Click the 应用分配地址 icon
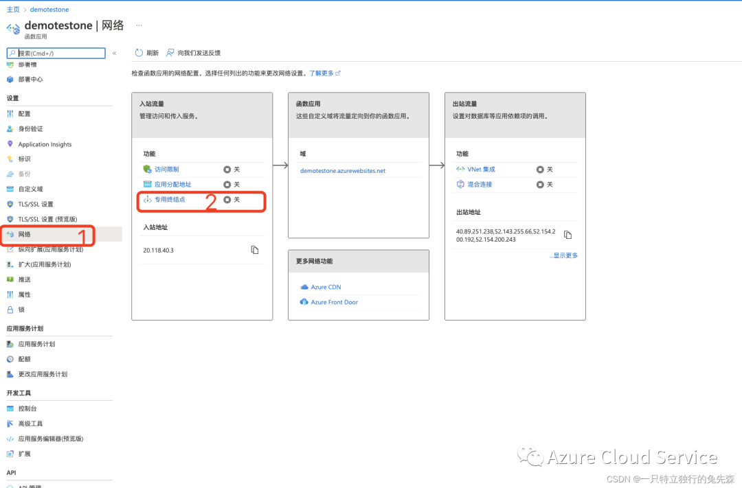The width and height of the screenshot is (742, 488). click(x=147, y=185)
